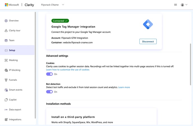Click the Clarity product title

tap(29, 5)
